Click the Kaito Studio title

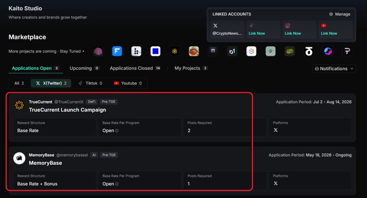click(x=25, y=9)
